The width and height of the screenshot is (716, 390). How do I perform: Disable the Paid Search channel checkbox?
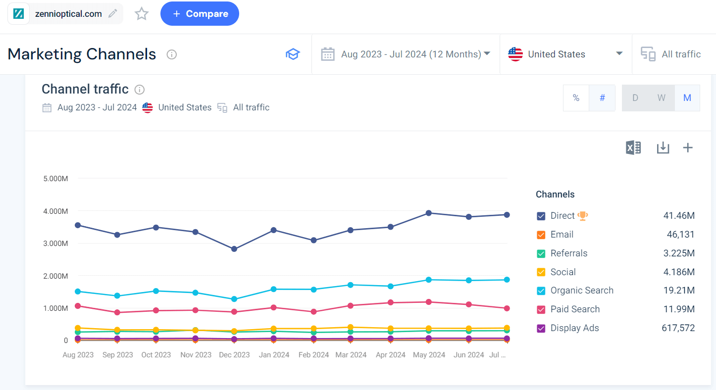tap(541, 309)
